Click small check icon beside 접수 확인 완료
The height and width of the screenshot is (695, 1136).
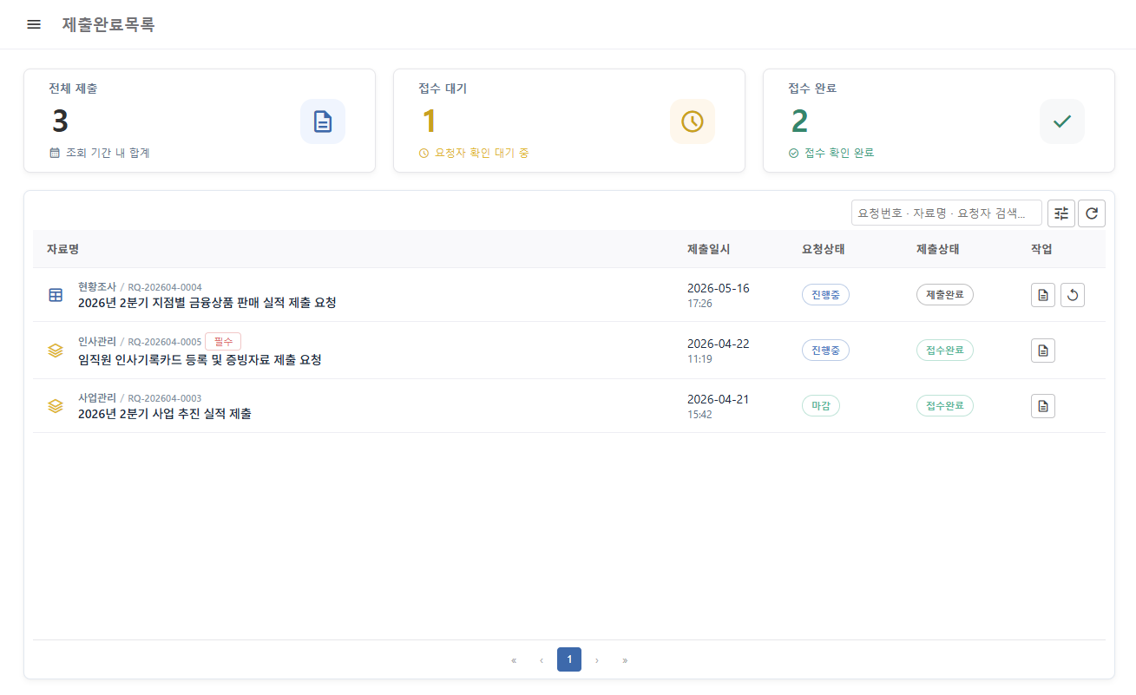coord(794,153)
